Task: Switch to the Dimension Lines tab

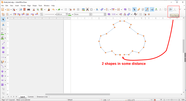Action: tap(42, 97)
